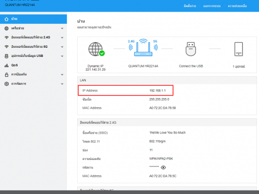Click the USB storage icon in sidebar
Viewport: 259px width, 194px height.
(7, 56)
